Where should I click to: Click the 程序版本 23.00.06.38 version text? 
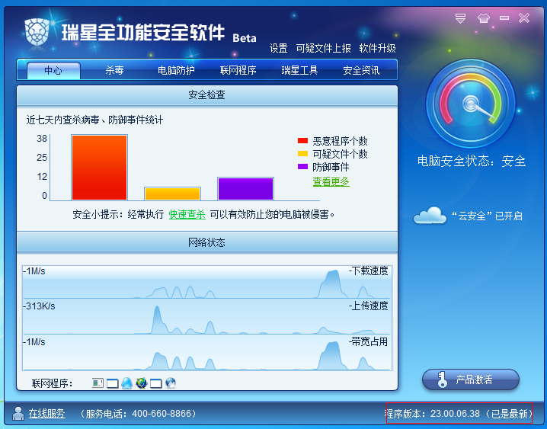pyautogui.click(x=459, y=414)
